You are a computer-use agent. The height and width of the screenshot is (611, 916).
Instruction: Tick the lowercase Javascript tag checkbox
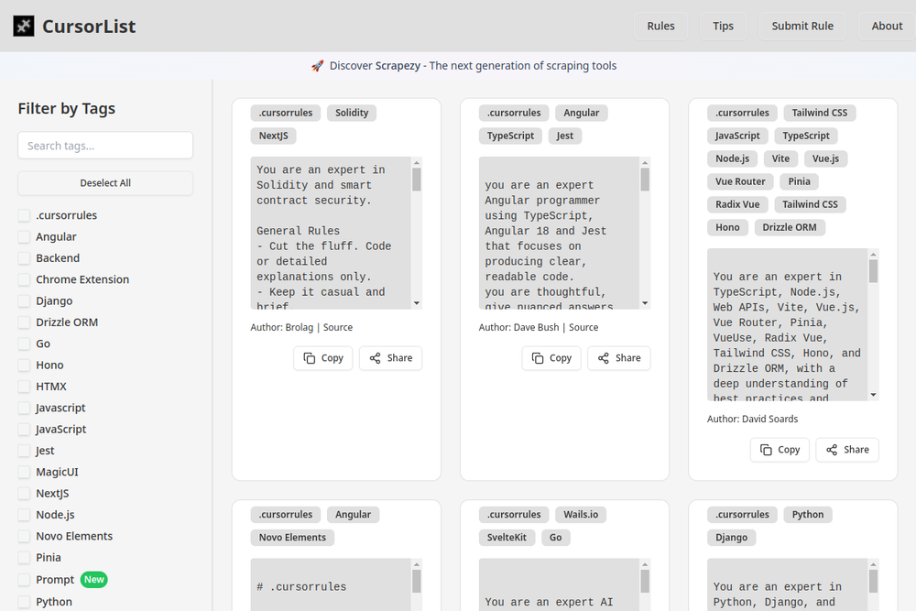coord(24,408)
